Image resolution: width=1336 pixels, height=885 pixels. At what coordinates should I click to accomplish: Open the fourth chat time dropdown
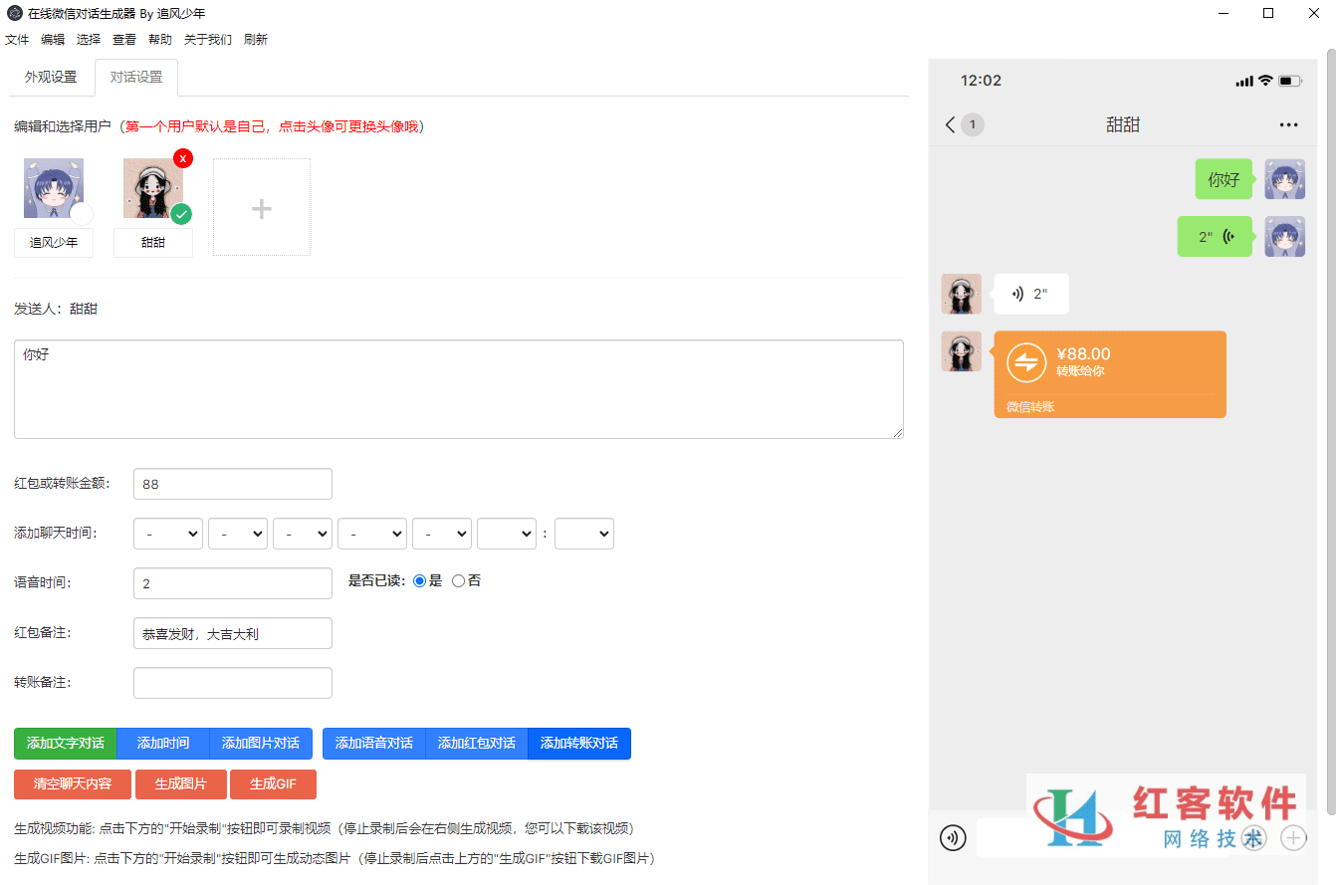(x=371, y=535)
